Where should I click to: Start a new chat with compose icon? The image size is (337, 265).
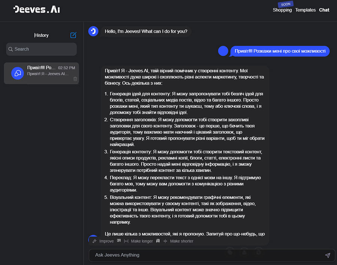[x=73, y=35]
